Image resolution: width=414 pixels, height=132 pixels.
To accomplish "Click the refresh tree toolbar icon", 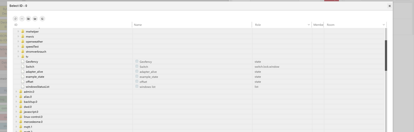I will point(16,18).
